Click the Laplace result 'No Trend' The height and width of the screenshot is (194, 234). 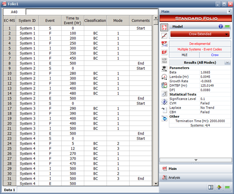pos(207,108)
